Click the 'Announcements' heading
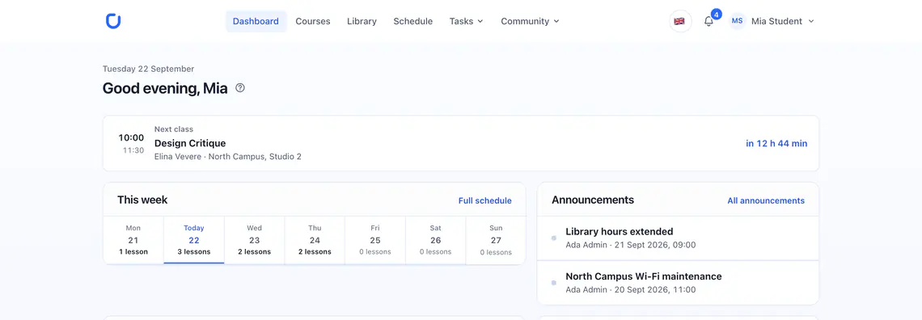Viewport: 922px width, 320px height. pyautogui.click(x=593, y=200)
